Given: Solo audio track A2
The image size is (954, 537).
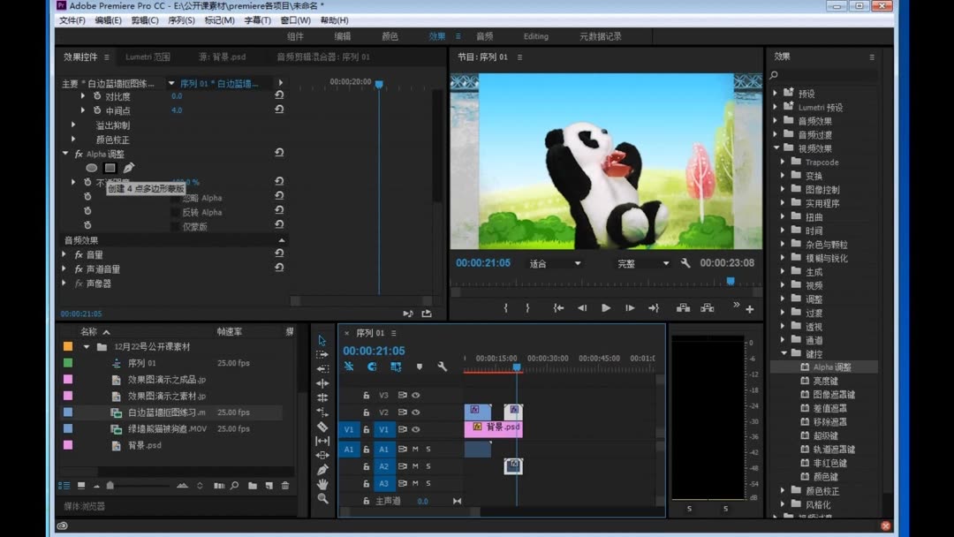Looking at the screenshot, I should tap(428, 465).
